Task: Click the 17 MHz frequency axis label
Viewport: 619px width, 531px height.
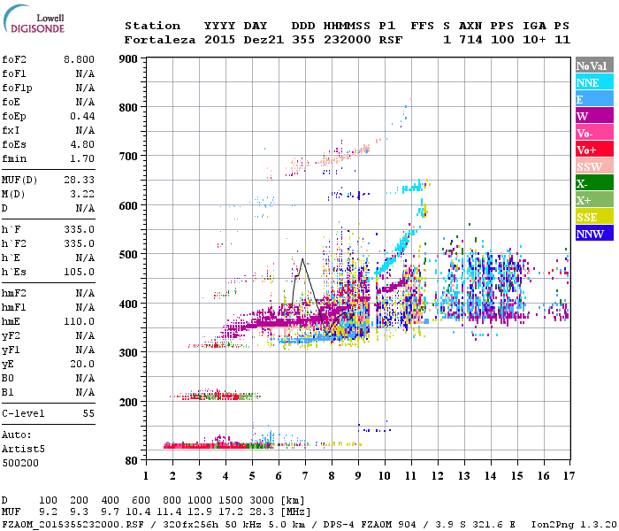Action: coord(569,476)
